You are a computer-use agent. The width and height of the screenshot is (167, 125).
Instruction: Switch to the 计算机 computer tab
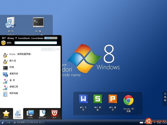pyautogui.click(x=30, y=114)
